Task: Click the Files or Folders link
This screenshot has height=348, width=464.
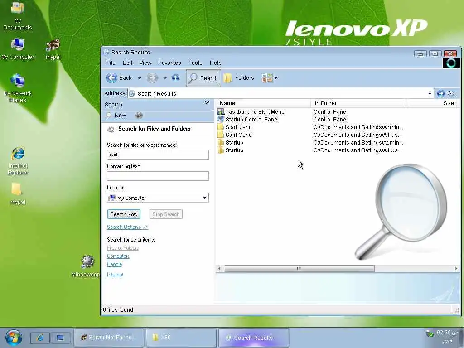Action: [x=123, y=248]
